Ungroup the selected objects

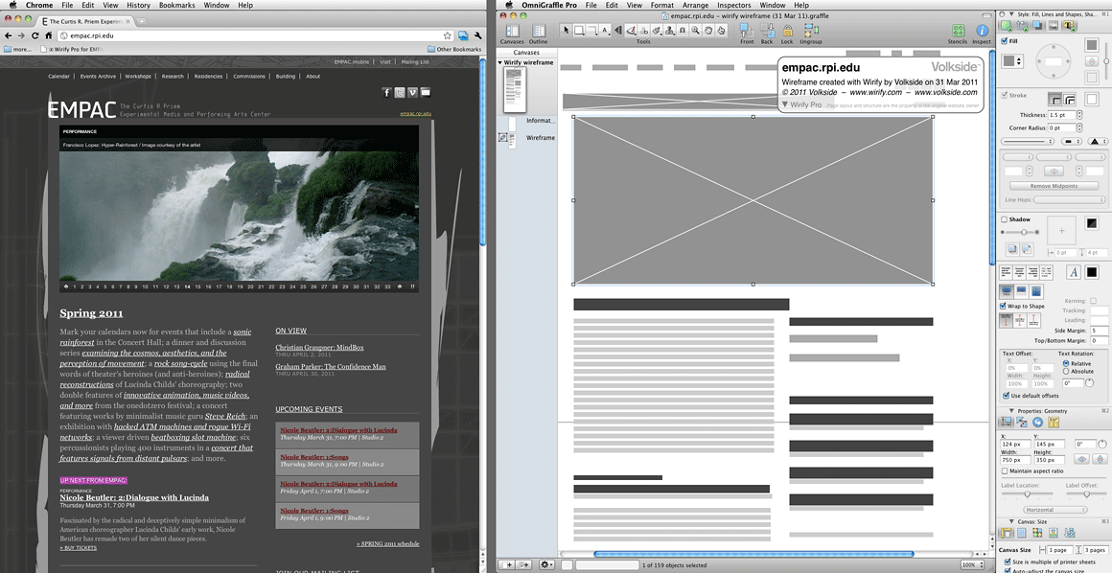tap(811, 34)
